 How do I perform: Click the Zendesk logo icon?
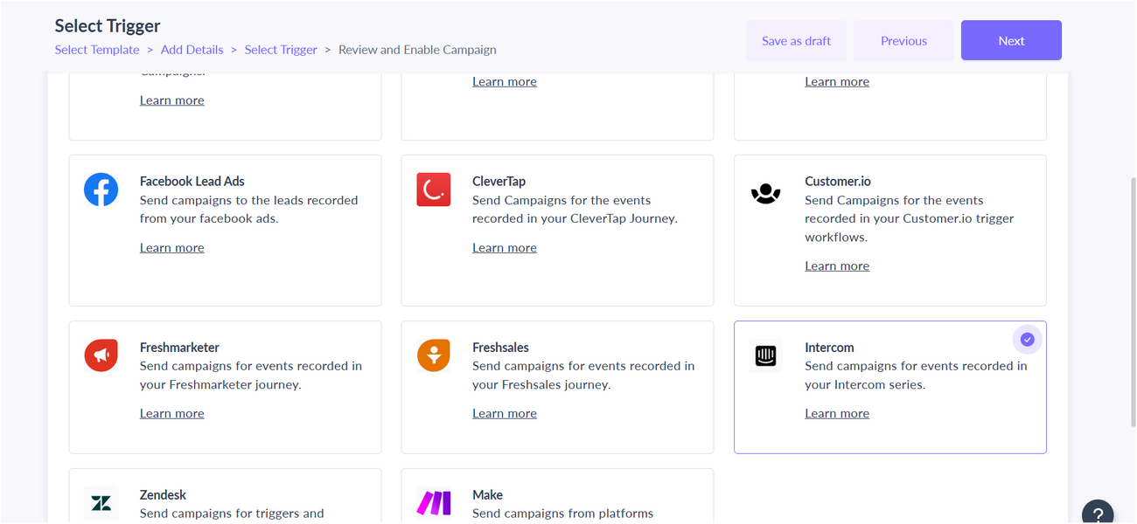click(x=101, y=503)
